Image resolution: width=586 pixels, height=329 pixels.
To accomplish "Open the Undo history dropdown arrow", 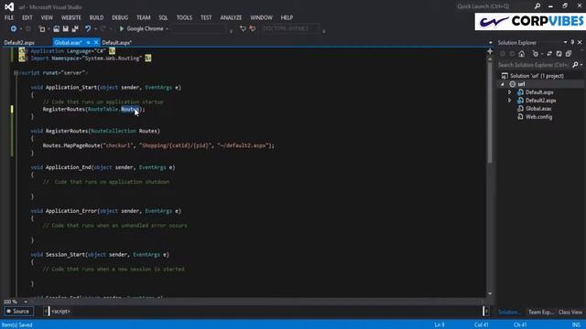I will [95, 28].
